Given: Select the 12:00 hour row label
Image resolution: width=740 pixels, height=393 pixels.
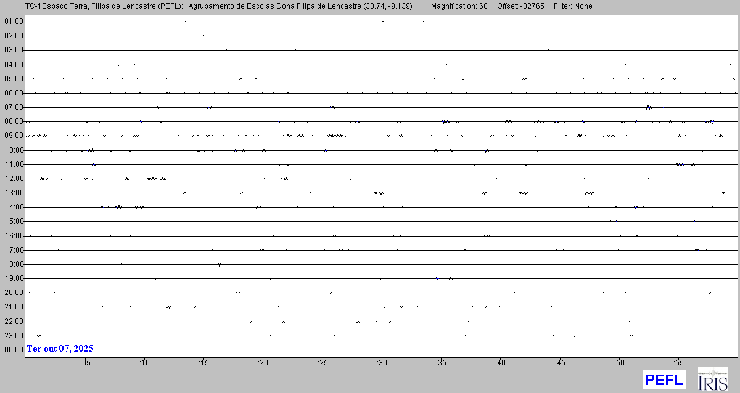Looking at the screenshot, I should [x=13, y=179].
